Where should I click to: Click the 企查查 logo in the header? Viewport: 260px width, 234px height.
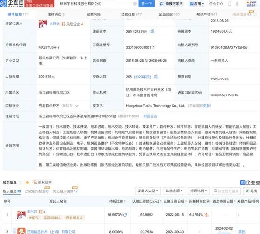point(12,3)
